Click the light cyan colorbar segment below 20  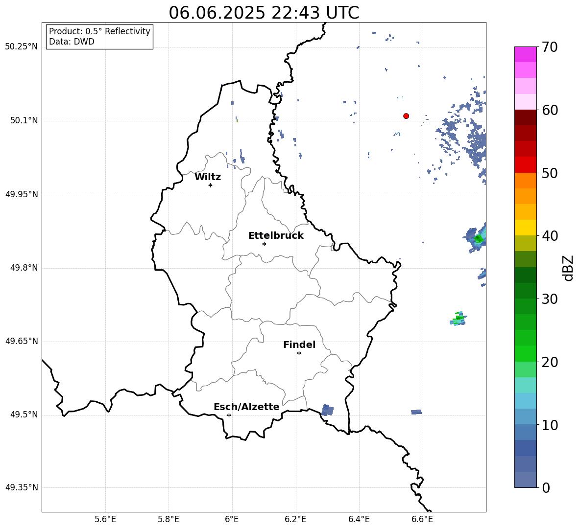coord(525,385)
